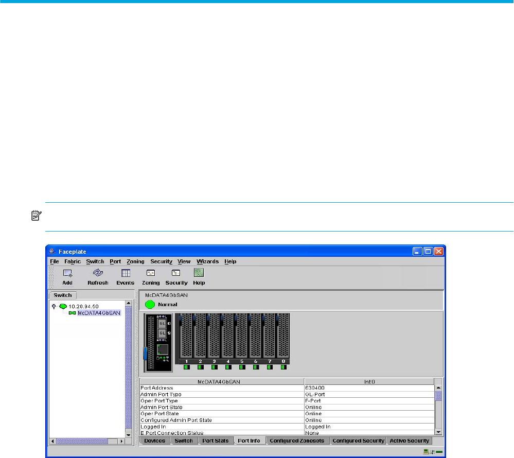This screenshot has width=514, height=458.
Task: Open the Help menu
Action: coord(231,261)
